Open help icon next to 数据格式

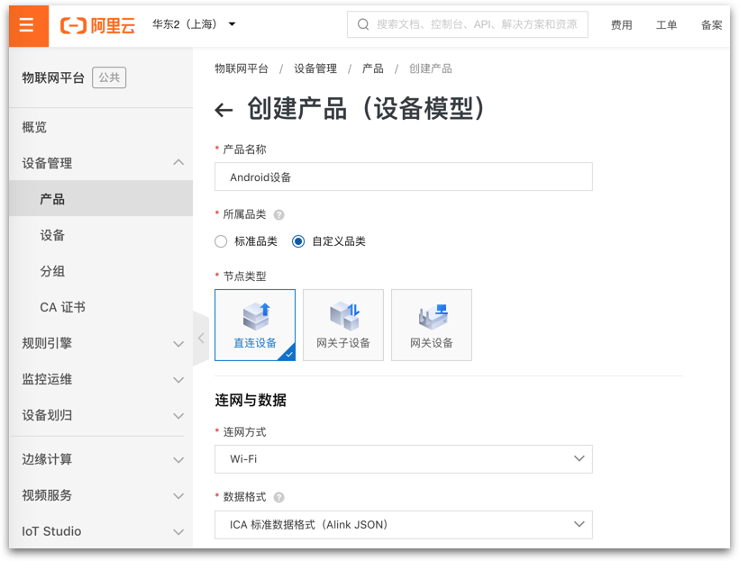click(279, 497)
